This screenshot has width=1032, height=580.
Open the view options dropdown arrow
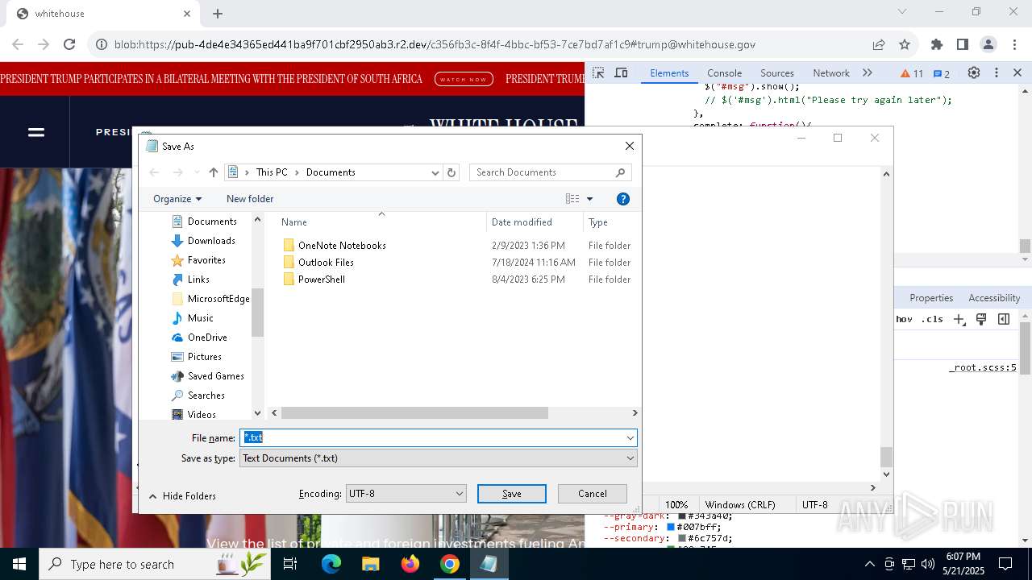point(589,199)
